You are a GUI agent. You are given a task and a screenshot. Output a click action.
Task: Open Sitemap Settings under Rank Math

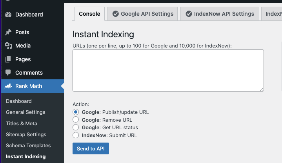[x=26, y=134]
